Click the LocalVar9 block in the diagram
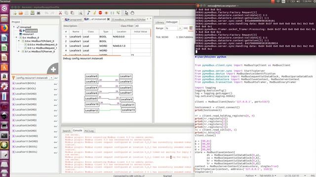316x177 pixels. 126,99
